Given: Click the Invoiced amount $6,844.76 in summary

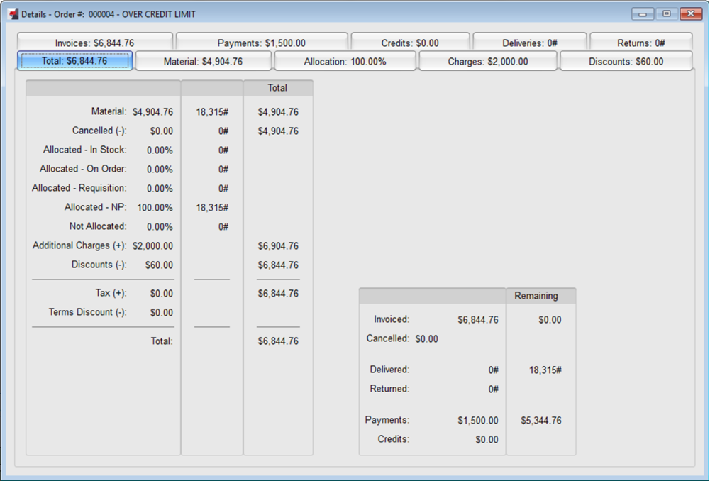Looking at the screenshot, I should 477,320.
